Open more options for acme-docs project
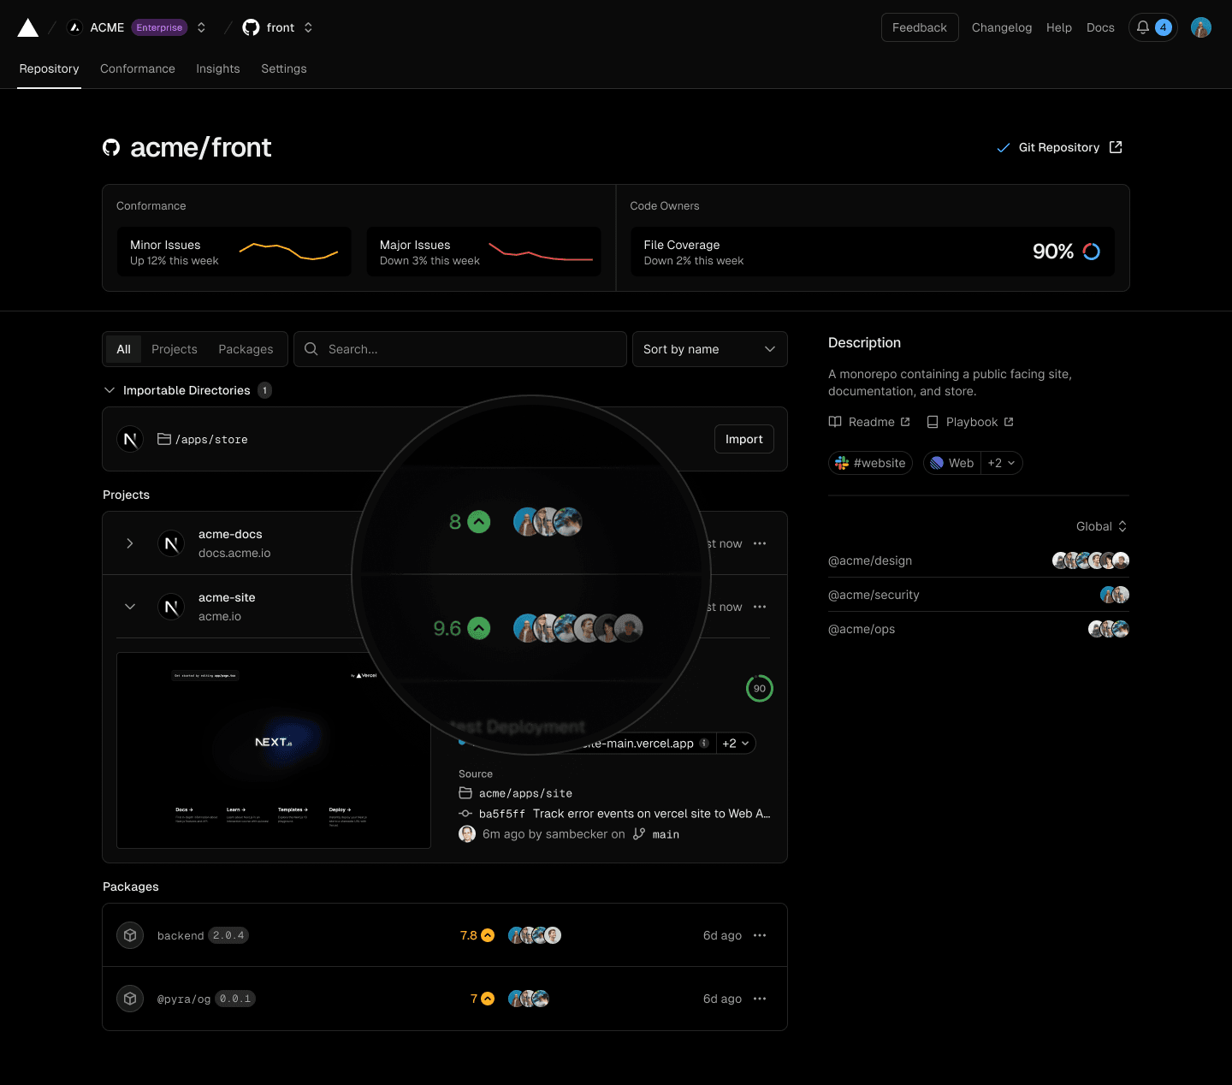Viewport: 1232px width, 1085px height. (760, 543)
